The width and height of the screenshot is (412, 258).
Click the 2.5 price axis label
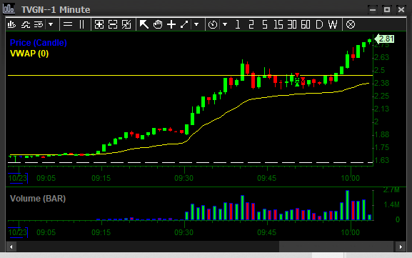pyautogui.click(x=379, y=70)
